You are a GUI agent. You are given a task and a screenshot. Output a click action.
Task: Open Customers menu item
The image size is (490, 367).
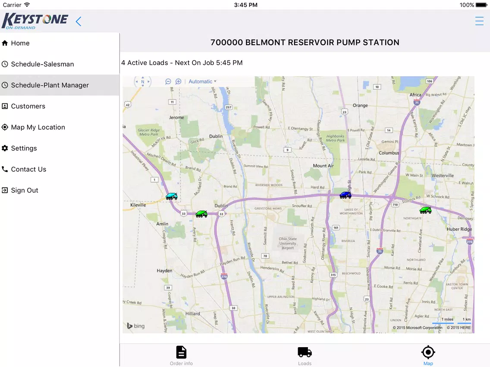tap(60, 106)
